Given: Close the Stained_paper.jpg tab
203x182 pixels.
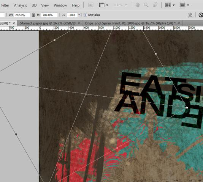Looking at the screenshot, I should 79,23.
